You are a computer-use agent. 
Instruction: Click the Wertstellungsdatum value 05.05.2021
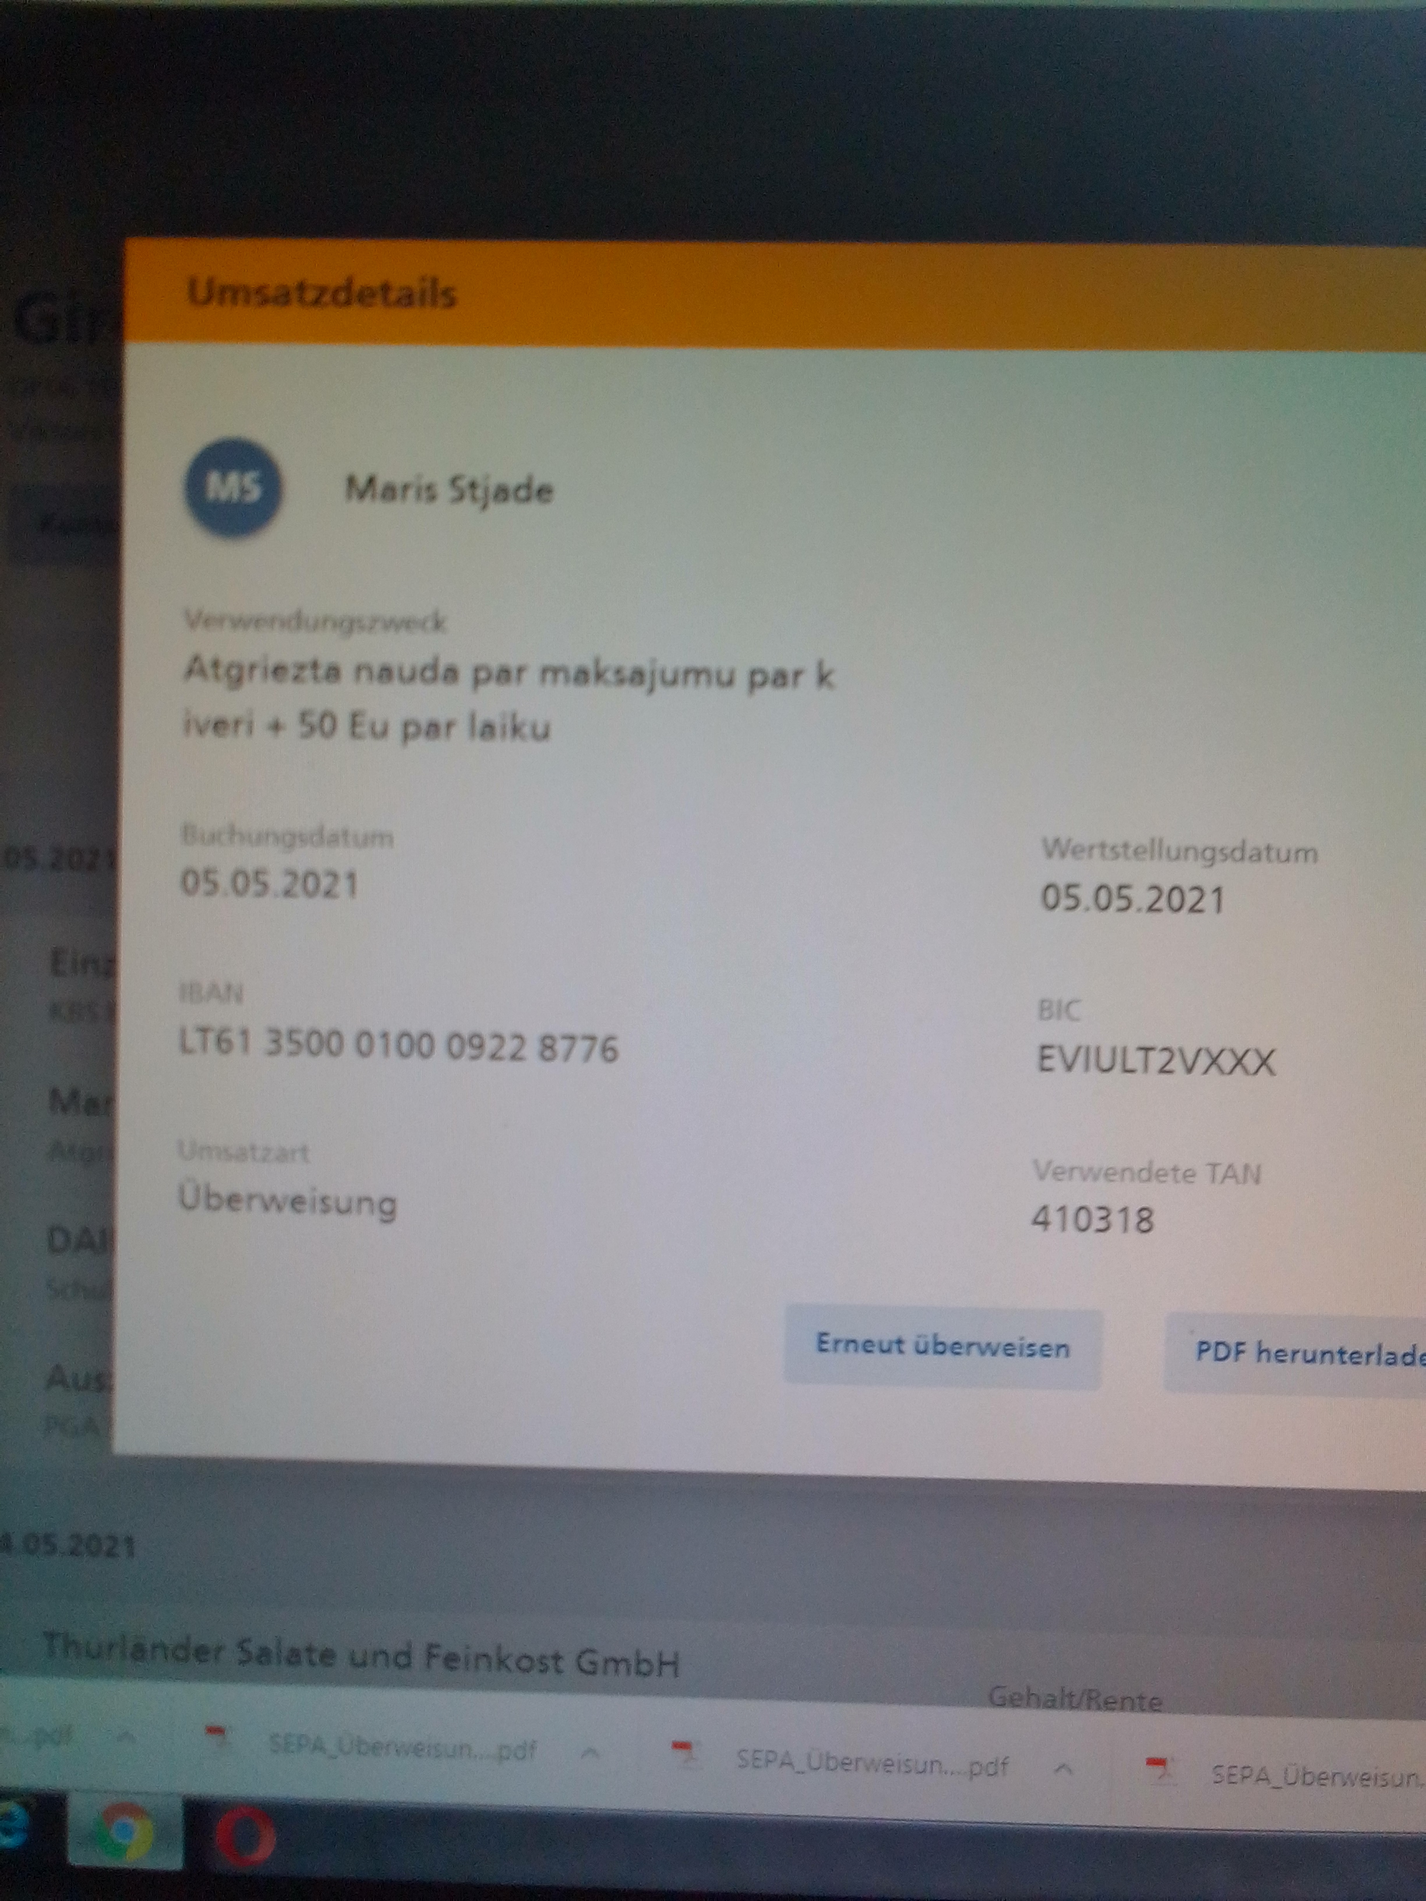pyautogui.click(x=1133, y=899)
